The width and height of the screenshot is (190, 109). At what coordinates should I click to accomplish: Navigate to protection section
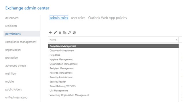click(x=12, y=58)
